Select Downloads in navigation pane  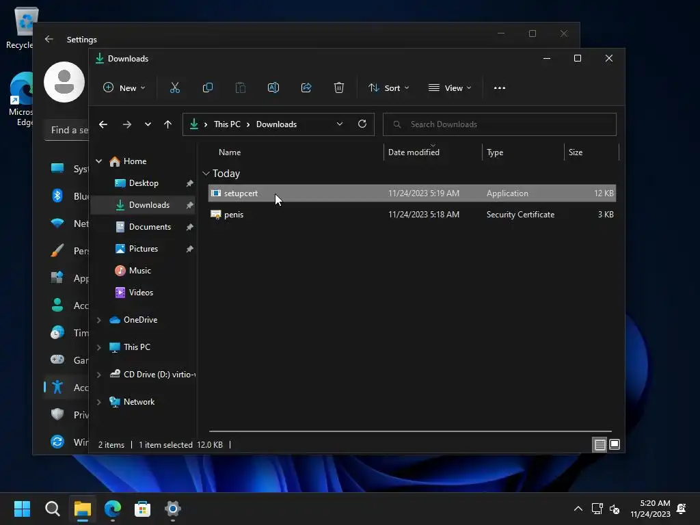pos(143,205)
